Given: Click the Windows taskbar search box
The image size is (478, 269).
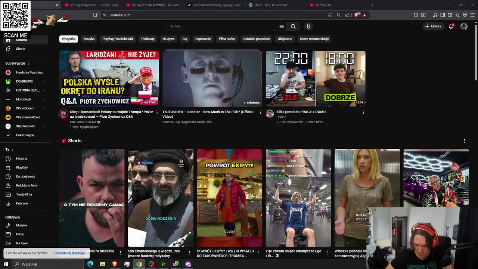Looking at the screenshot, I should 48,264.
